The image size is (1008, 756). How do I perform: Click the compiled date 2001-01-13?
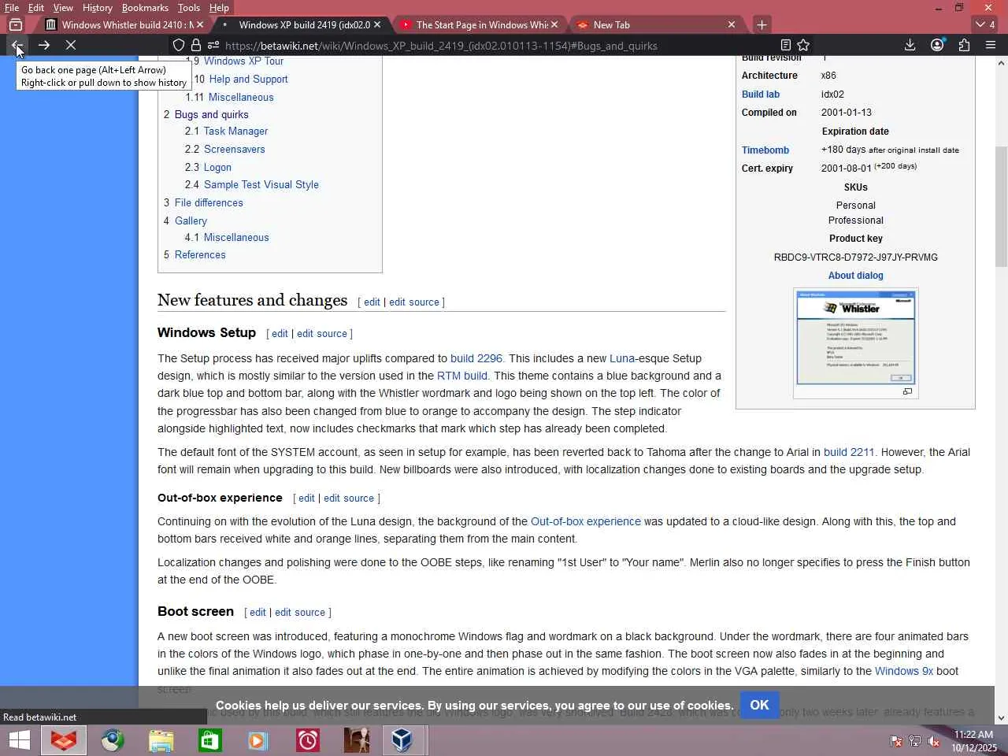(847, 113)
